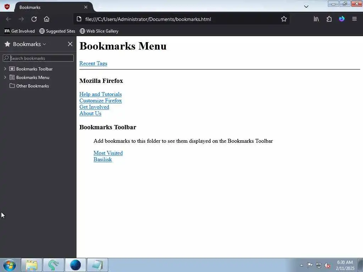Image resolution: width=363 pixels, height=272 pixels.
Task: Click the muted volume tray icon
Action: coord(327,266)
